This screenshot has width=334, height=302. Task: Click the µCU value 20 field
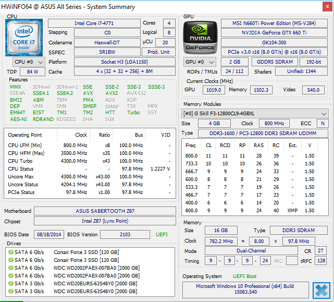tap(165, 42)
